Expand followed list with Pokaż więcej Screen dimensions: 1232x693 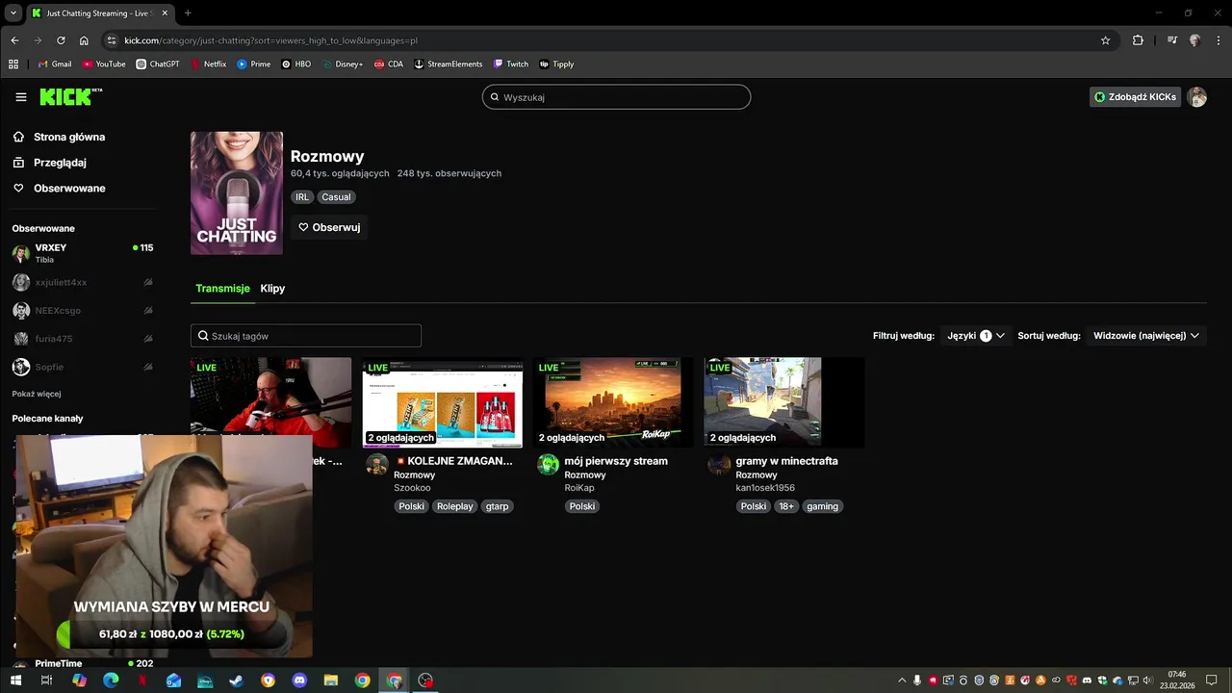[x=37, y=394]
